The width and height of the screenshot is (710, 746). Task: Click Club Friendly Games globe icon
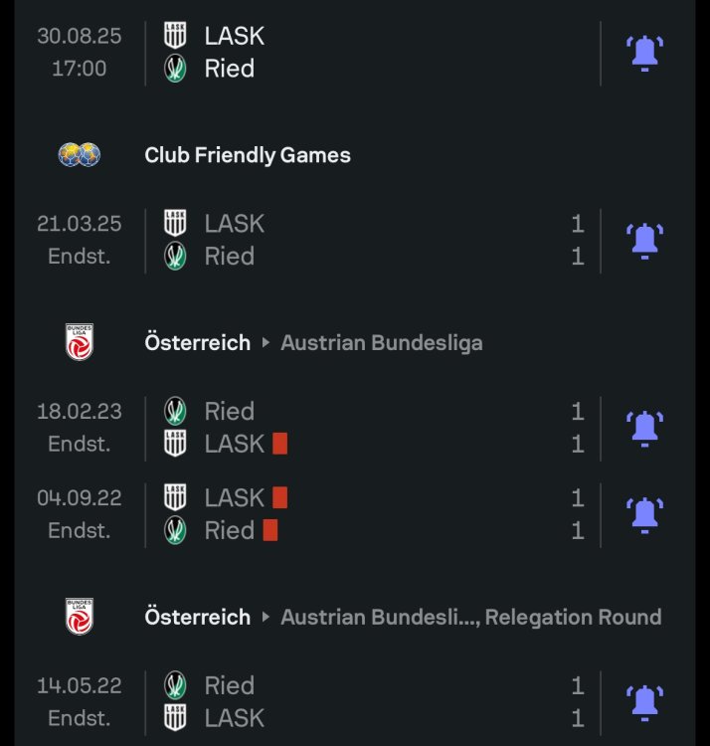pos(79,155)
